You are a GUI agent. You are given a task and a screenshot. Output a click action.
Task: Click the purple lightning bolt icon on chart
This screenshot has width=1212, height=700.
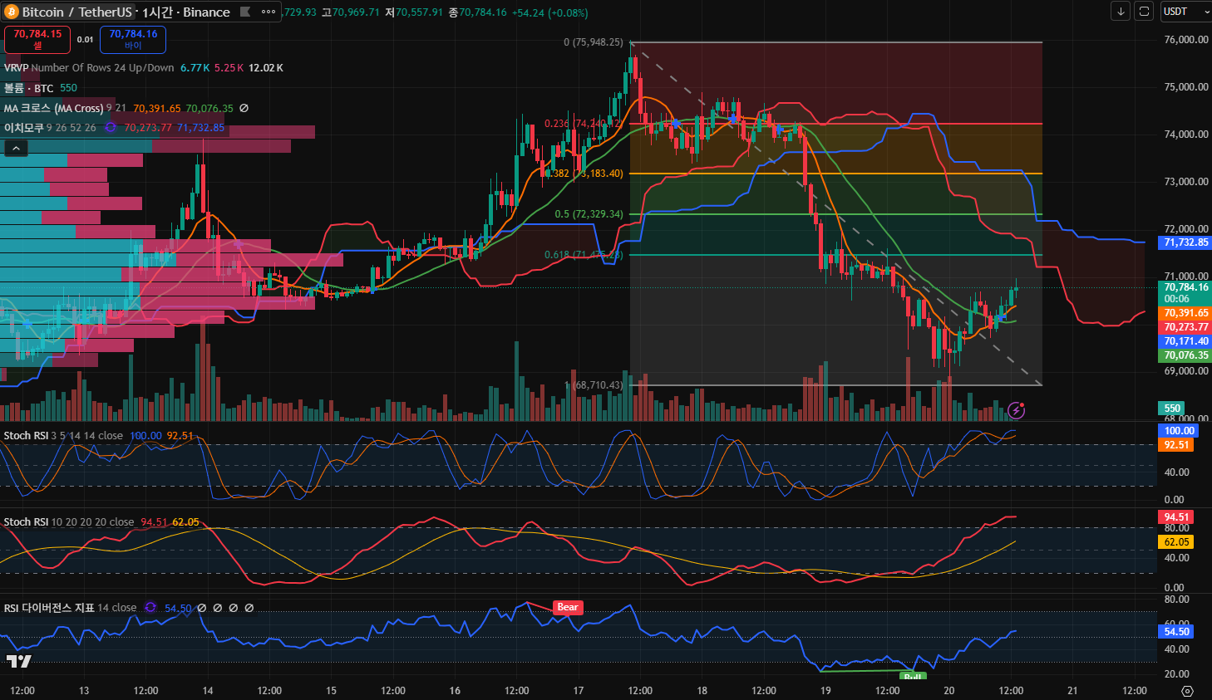pyautogui.click(x=1016, y=409)
